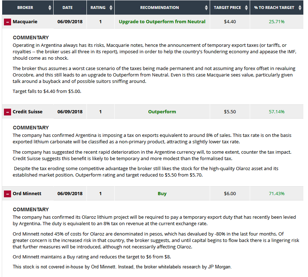Click the COMMENTARY heading under Ord Minnett

(x=31, y=209)
